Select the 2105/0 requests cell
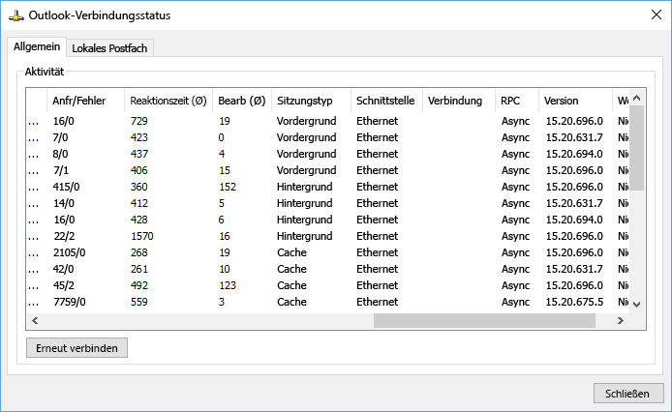Screen dimensions: 672x412 (69, 252)
